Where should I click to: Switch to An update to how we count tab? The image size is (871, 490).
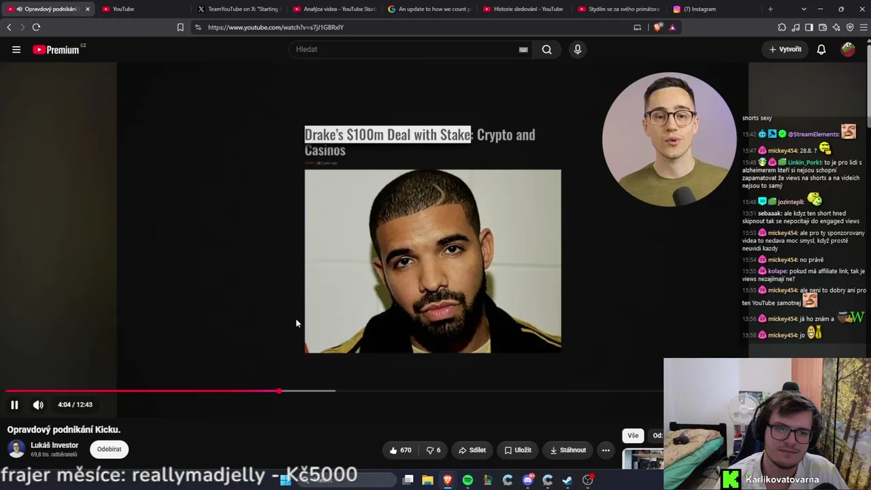click(429, 9)
